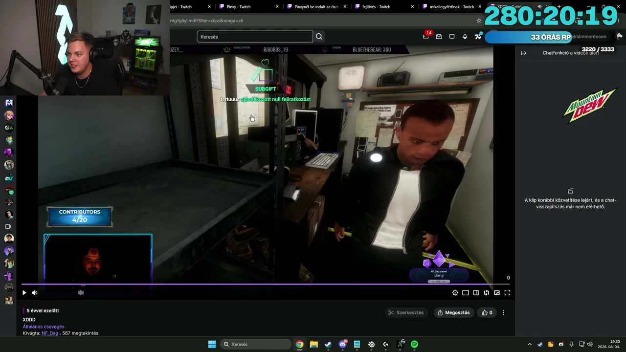
Task: Click the Megosztás share button
Action: [x=454, y=313]
